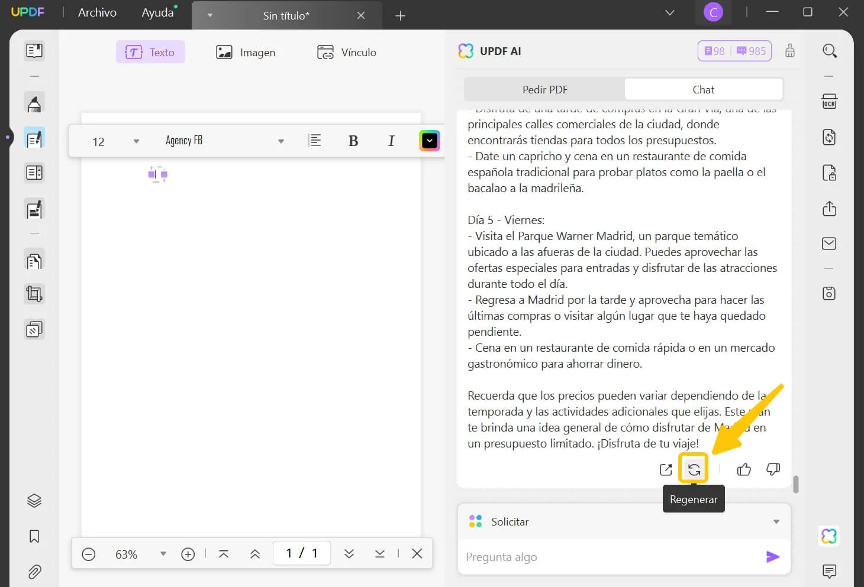The image size is (864, 587).
Task: Add a new tab with plus button
Action: tap(401, 16)
